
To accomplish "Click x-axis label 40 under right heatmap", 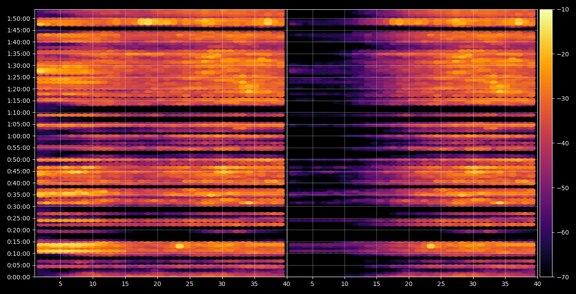I will pos(537,284).
